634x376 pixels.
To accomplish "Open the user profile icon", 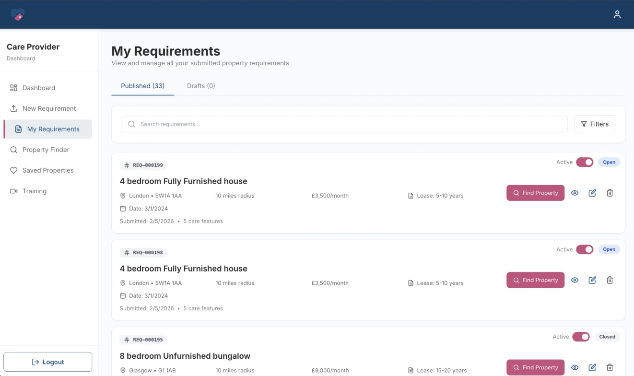I will click(x=617, y=14).
